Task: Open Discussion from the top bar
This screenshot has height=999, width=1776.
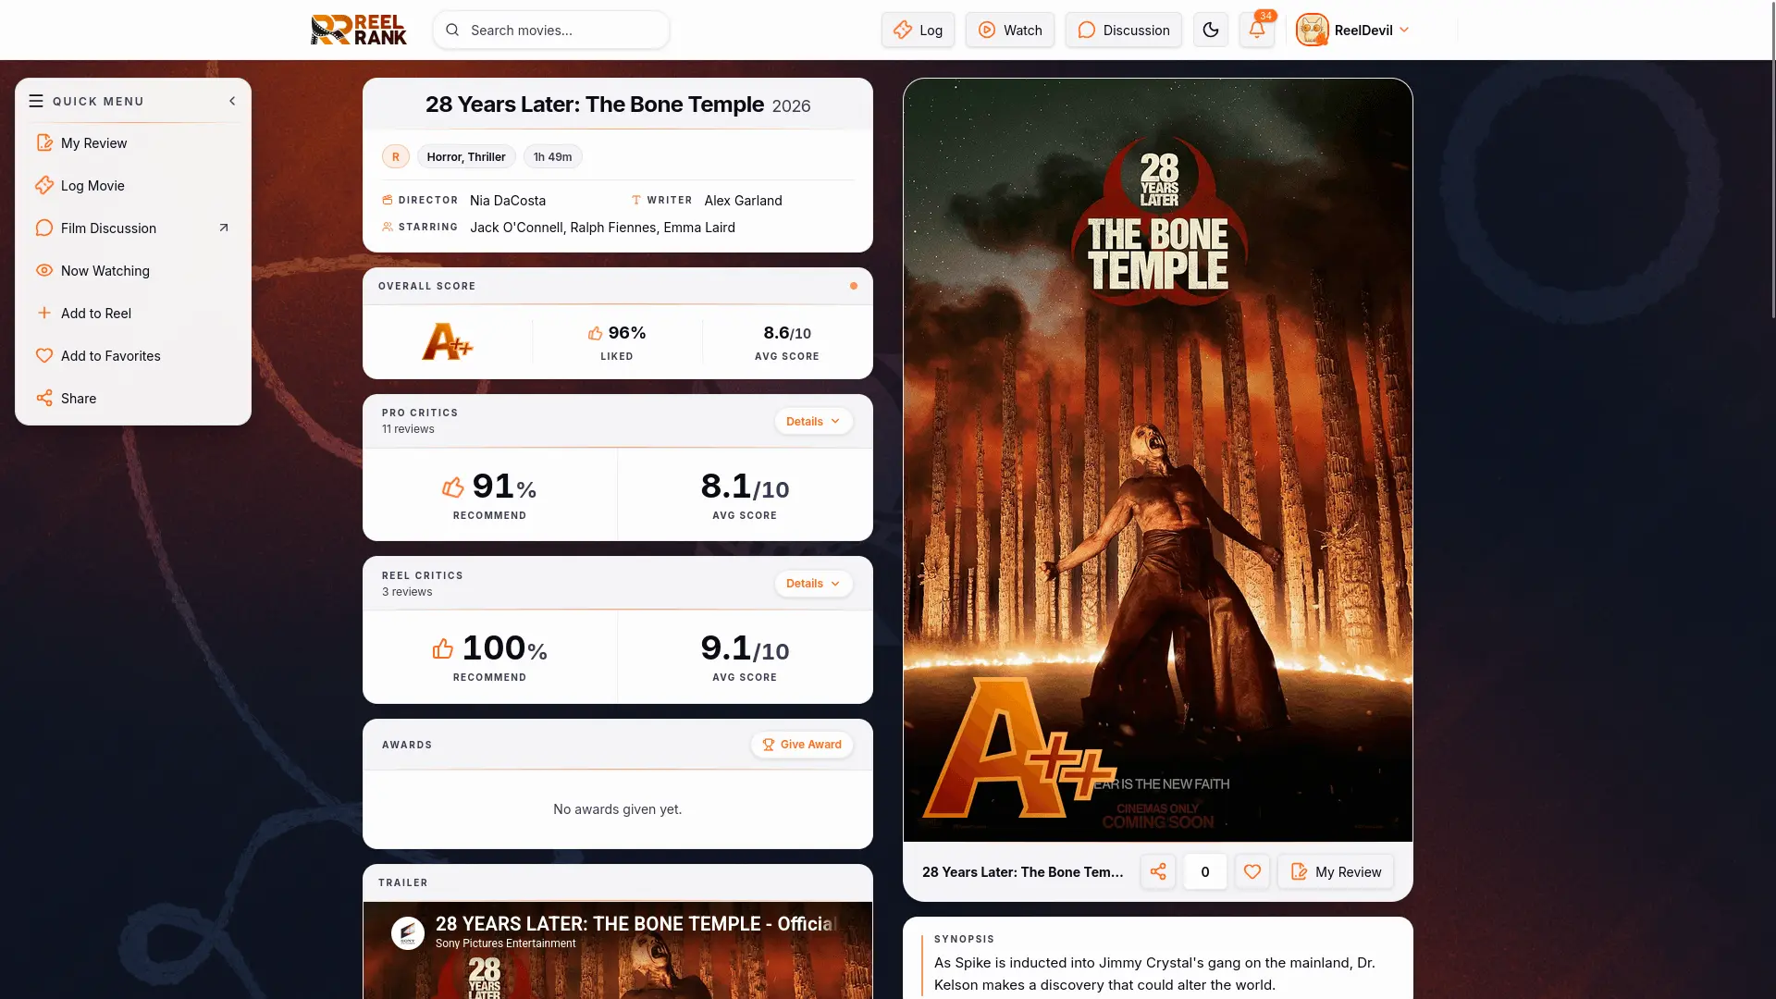Action: [1123, 30]
